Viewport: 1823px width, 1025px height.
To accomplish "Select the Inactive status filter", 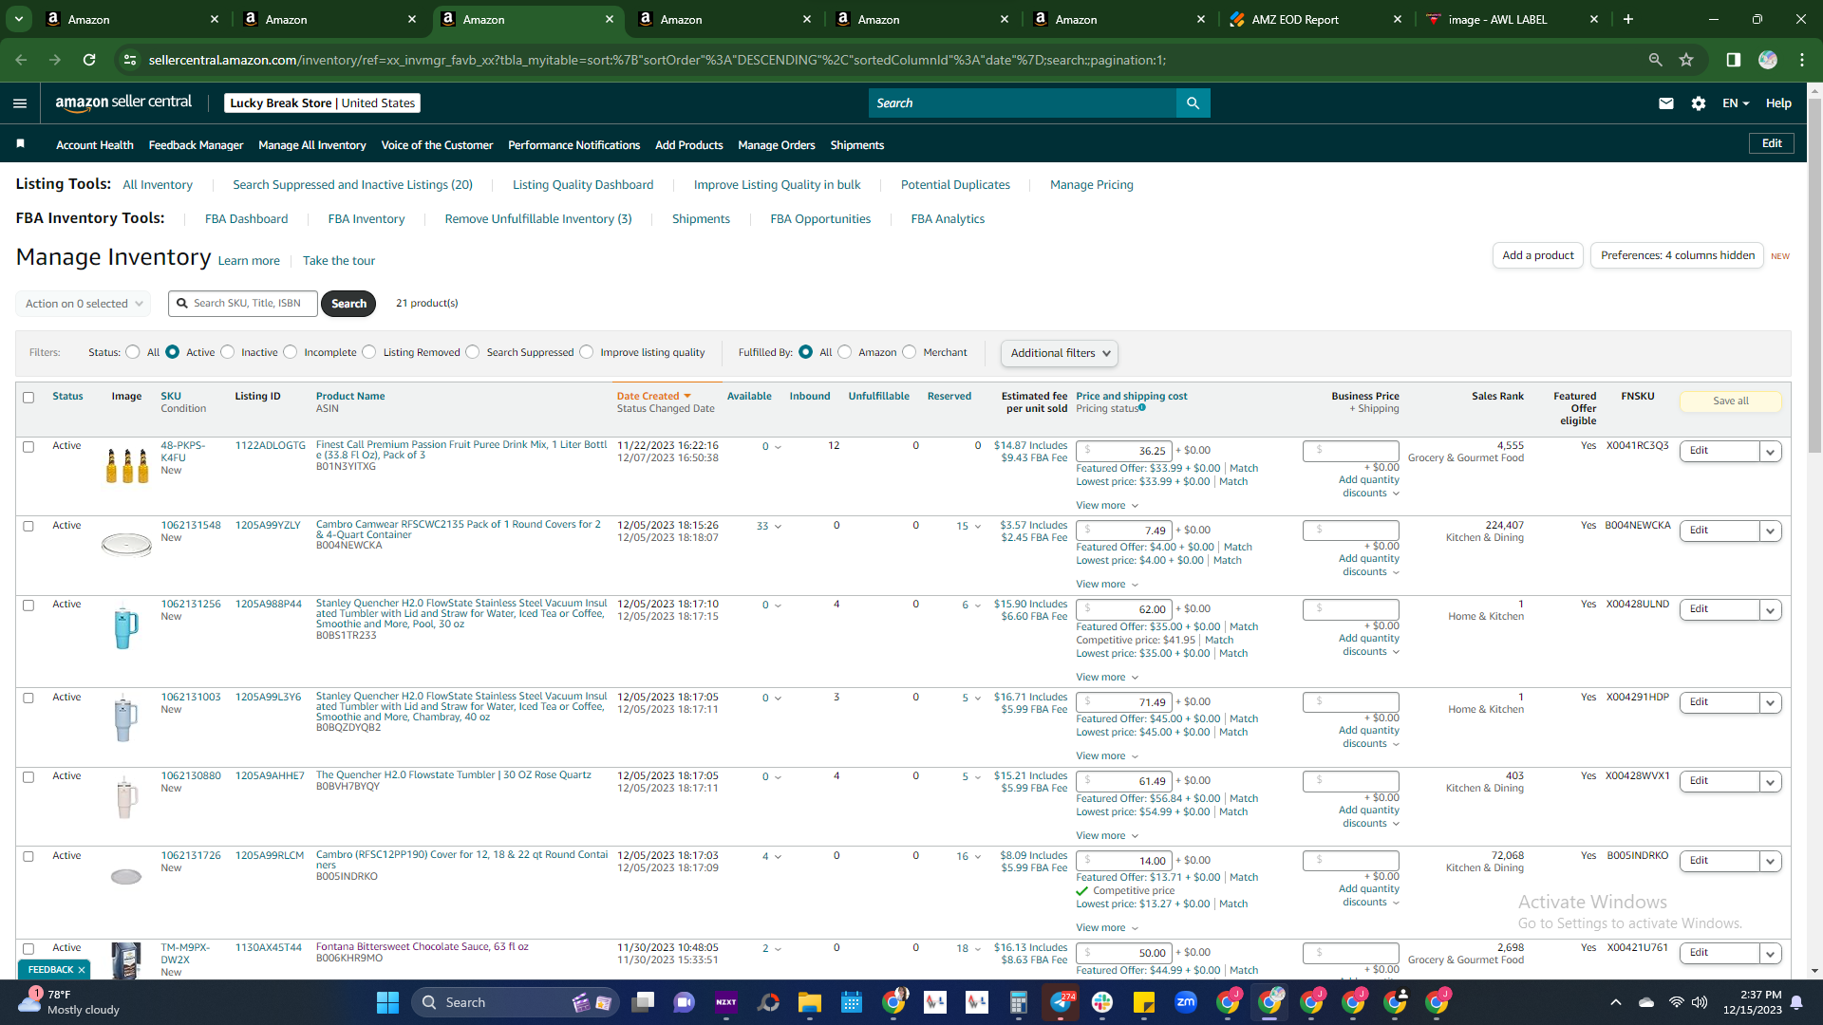I will [227, 352].
